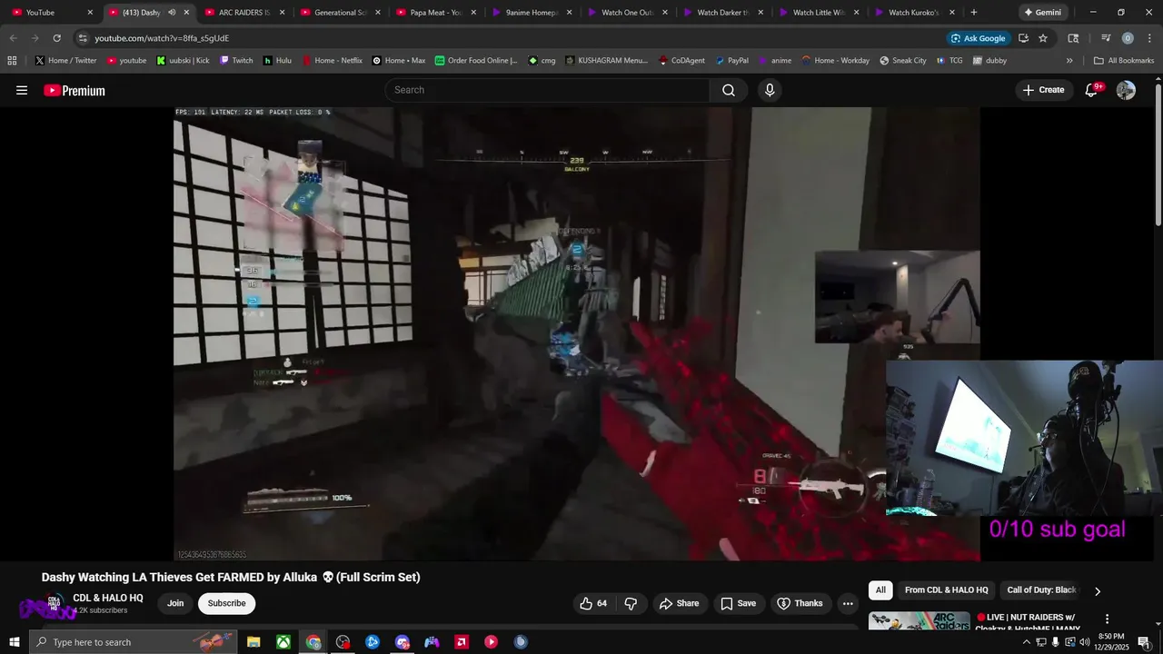The width and height of the screenshot is (1163, 654).
Task: Open the YouTube hamburger guide menu
Action: click(x=22, y=90)
